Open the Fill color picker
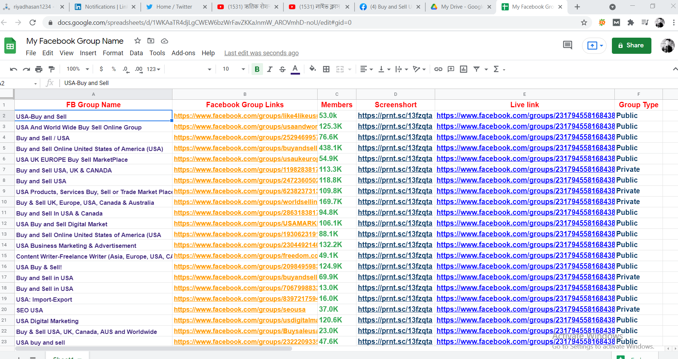The height and width of the screenshot is (359, 678). coord(313,69)
